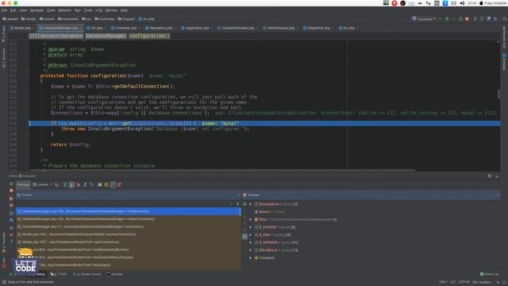Screen dimensions: 508x286
Task: Click View Breakpoints icon in left strip
Action: click(x=11, y=198)
